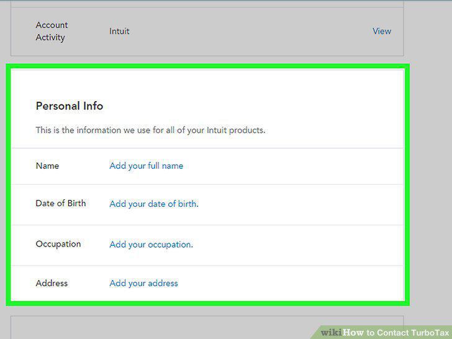Click the 'Date of Birth' row label
This screenshot has width=452, height=339.
(x=61, y=204)
